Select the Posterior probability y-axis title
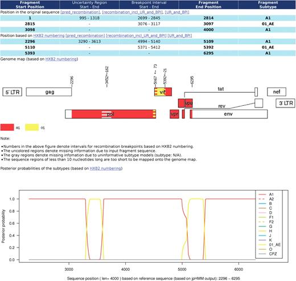Screen dimensions: 296x281 click(3, 226)
